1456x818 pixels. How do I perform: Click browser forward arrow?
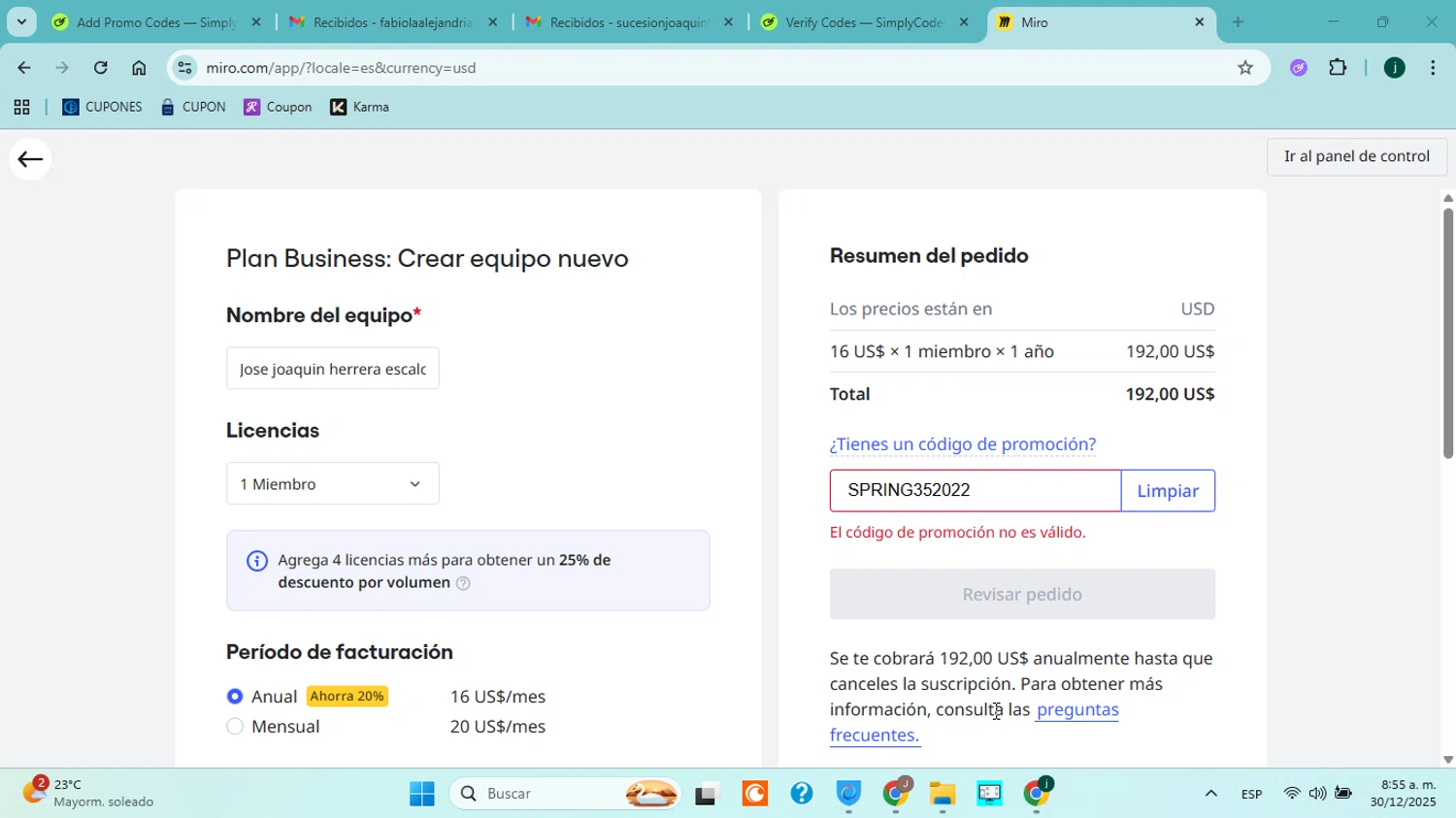pyautogui.click(x=62, y=68)
